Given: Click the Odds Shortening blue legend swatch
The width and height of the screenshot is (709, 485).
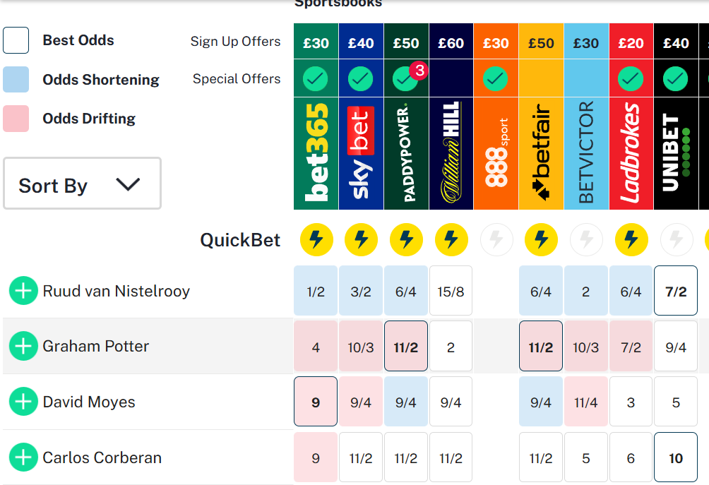Looking at the screenshot, I should tap(16, 79).
